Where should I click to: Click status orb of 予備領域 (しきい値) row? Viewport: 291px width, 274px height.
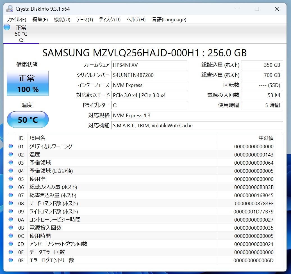(11, 171)
